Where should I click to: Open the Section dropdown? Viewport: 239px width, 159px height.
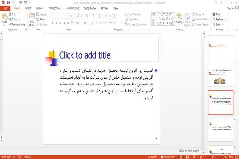(42, 24)
